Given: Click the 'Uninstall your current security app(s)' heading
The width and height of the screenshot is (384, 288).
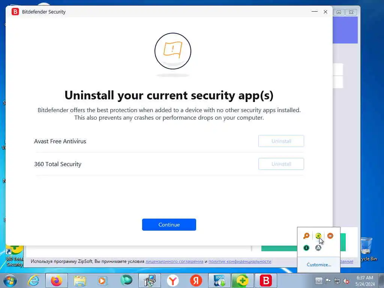Looking at the screenshot, I should tap(169, 95).
